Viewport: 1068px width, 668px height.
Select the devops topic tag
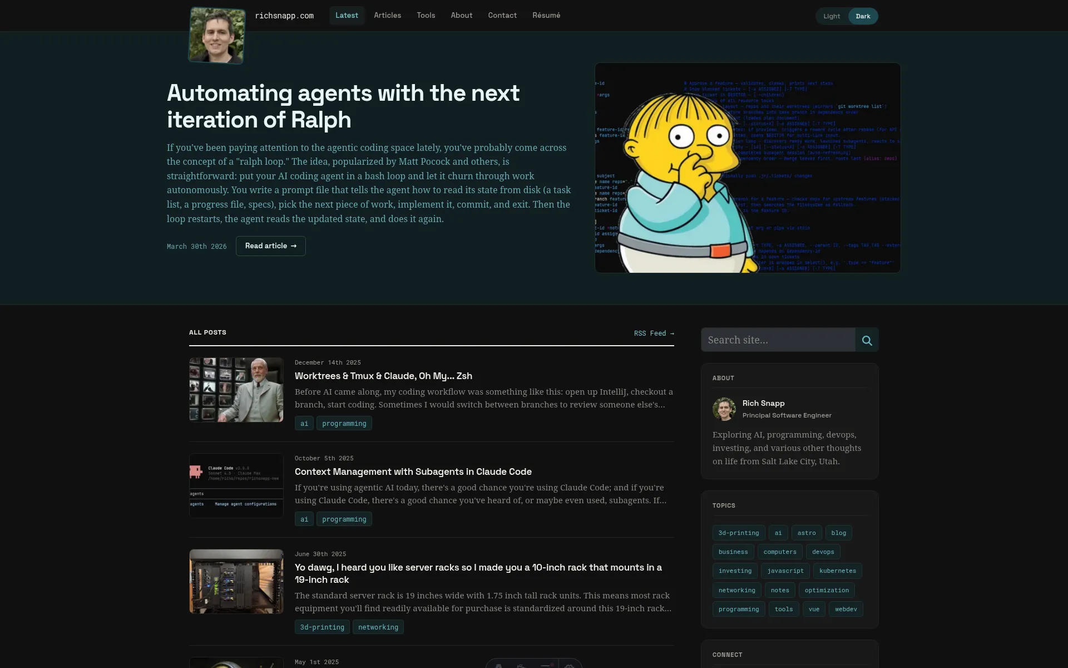(x=823, y=552)
